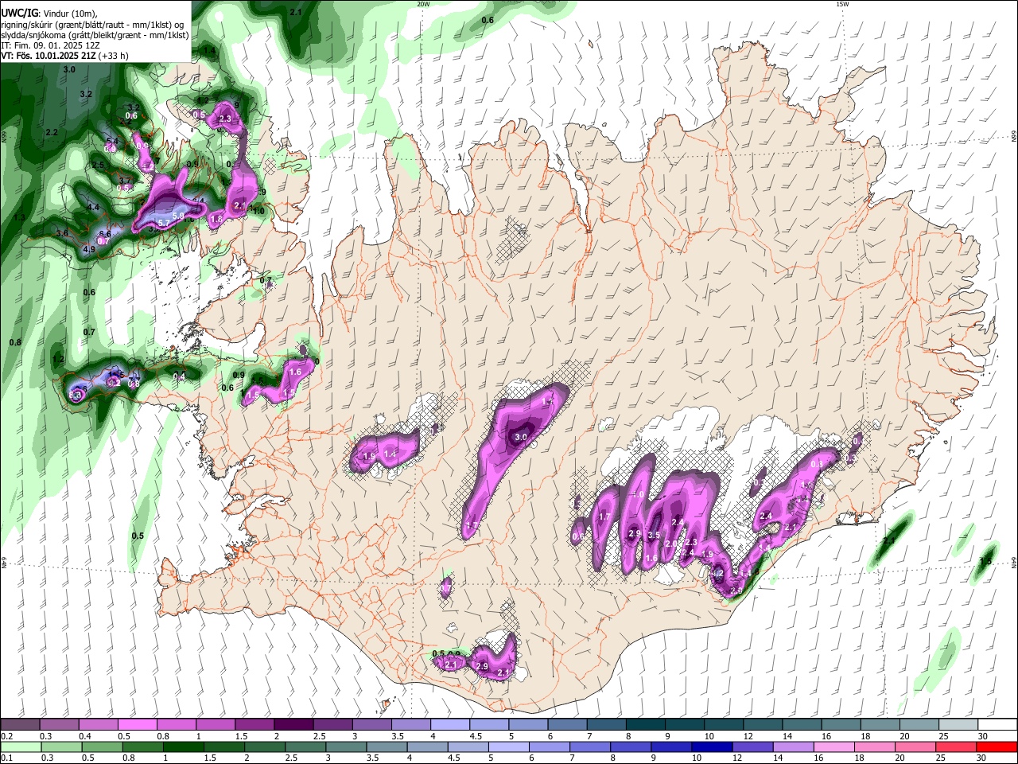Click the 20W longitude label
The height and width of the screenshot is (764, 1018).
[423, 4]
